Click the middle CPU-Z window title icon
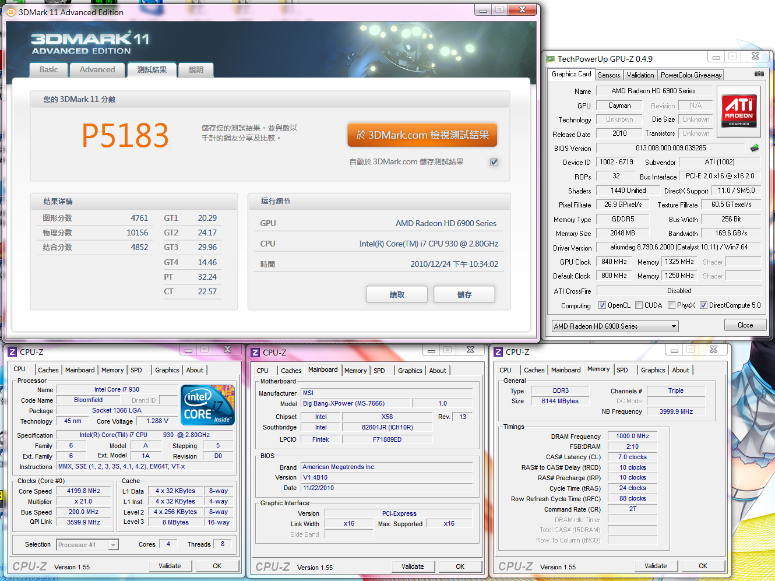The image size is (775, 581). (255, 353)
